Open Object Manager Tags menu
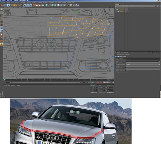Image resolution: width=161 pixels, height=144 pixels. (x=132, y=6)
